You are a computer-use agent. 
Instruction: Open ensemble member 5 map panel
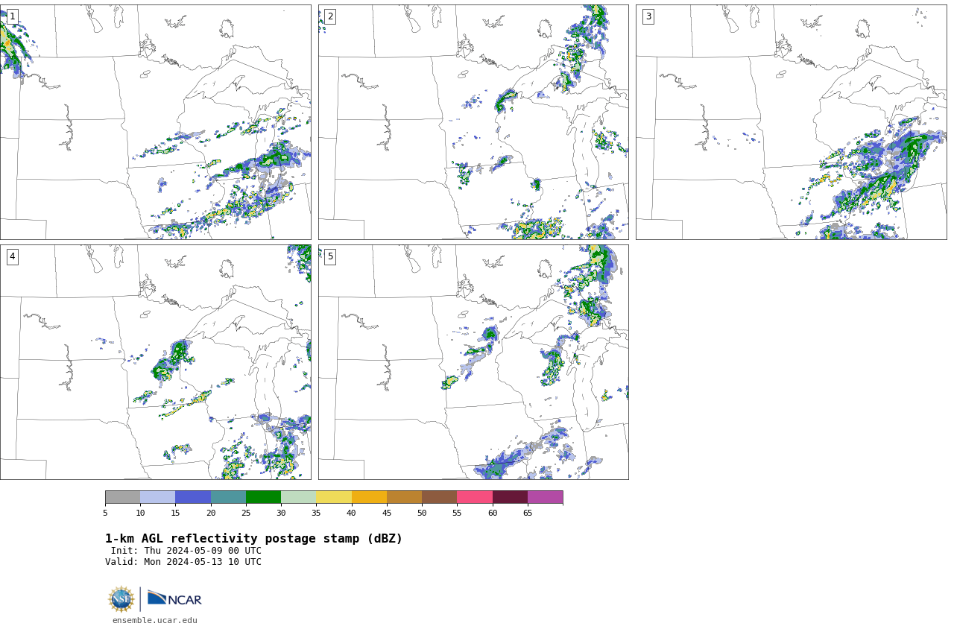click(x=473, y=362)
